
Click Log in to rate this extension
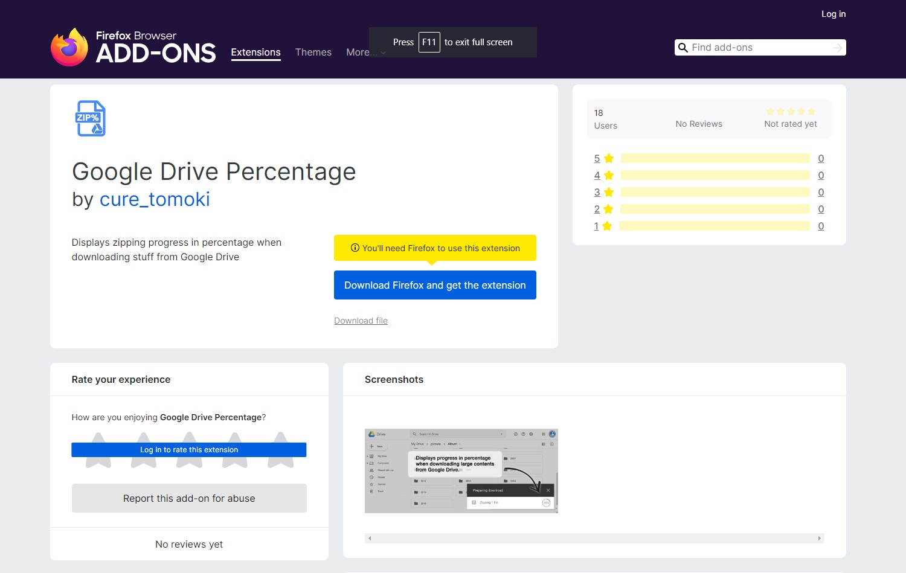pyautogui.click(x=189, y=450)
